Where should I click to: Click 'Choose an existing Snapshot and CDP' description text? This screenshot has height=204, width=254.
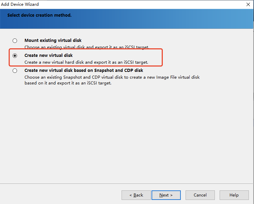coord(112,77)
